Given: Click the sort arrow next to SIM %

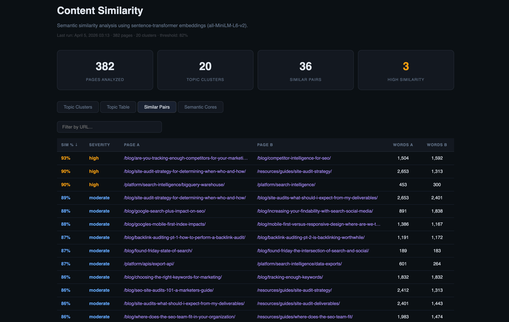Looking at the screenshot, I should pyautogui.click(x=77, y=145).
